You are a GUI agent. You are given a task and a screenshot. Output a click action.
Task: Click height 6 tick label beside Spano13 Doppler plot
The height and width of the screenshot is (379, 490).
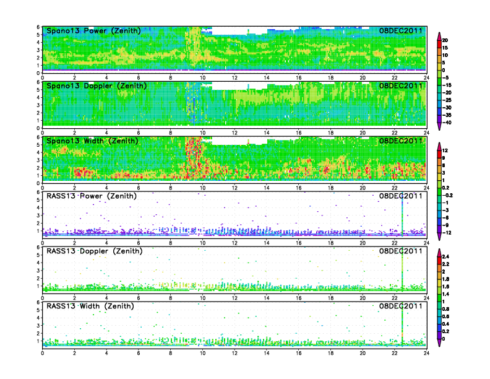(38, 82)
